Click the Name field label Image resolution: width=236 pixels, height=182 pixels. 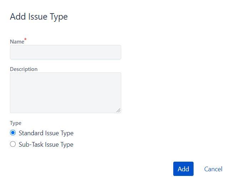(x=17, y=42)
